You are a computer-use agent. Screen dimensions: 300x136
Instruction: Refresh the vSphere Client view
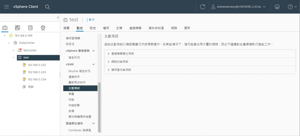point(202,7)
